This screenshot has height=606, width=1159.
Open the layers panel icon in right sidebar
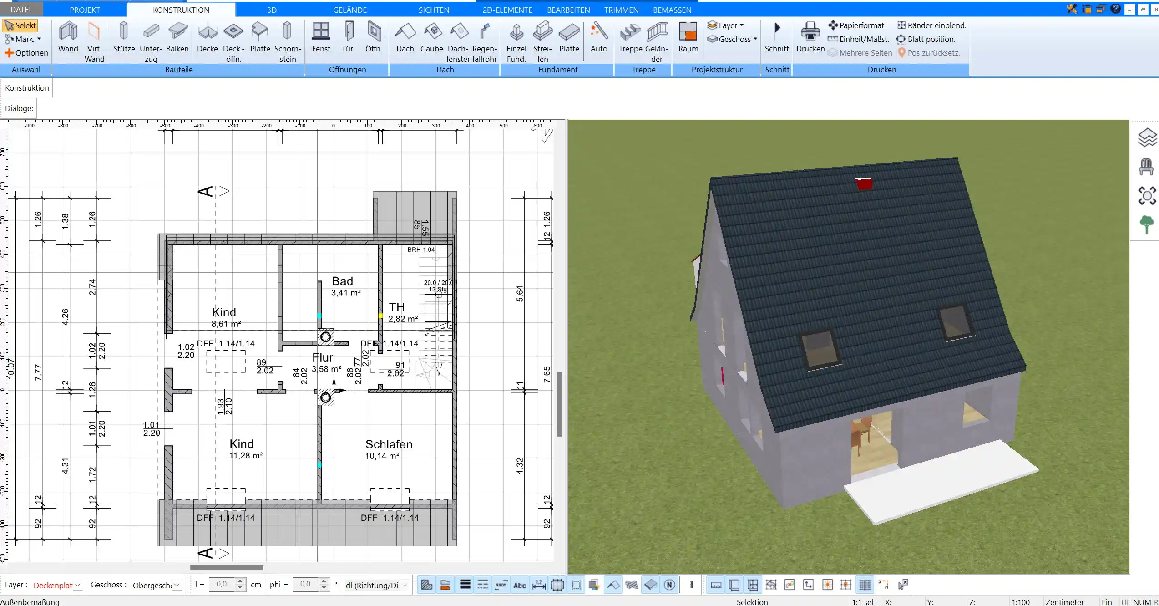(x=1147, y=137)
